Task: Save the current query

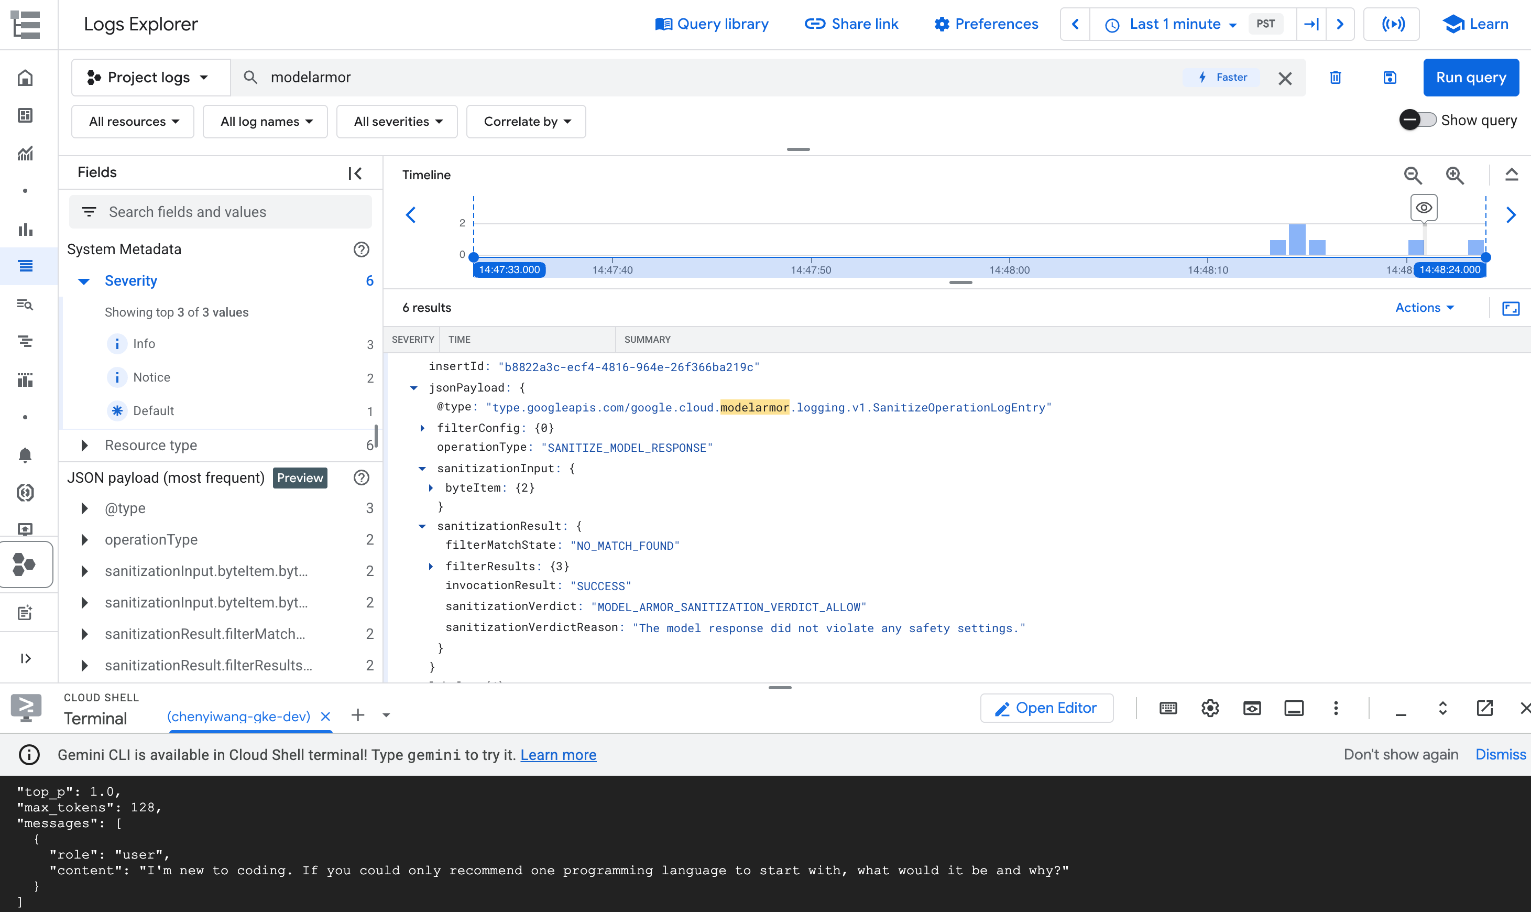Action: click(x=1390, y=78)
